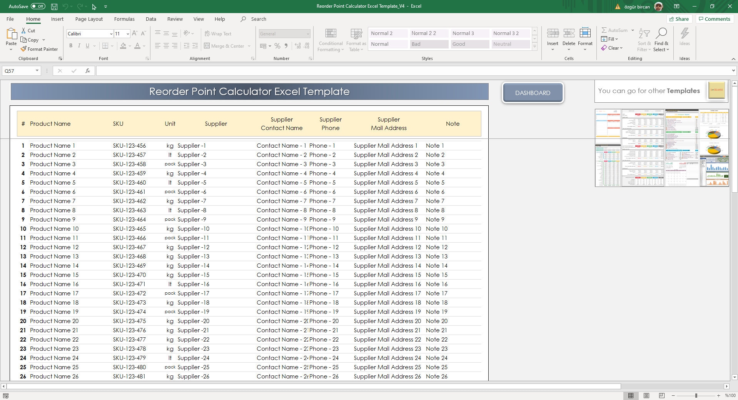The width and height of the screenshot is (738, 400).
Task: Select the Increase Decimal control
Action: (x=297, y=46)
